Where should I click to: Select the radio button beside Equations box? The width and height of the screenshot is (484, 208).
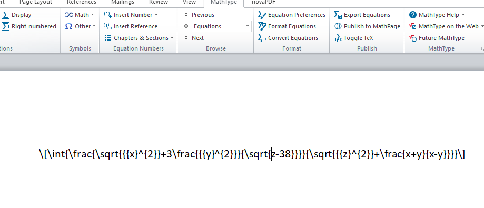[186, 26]
